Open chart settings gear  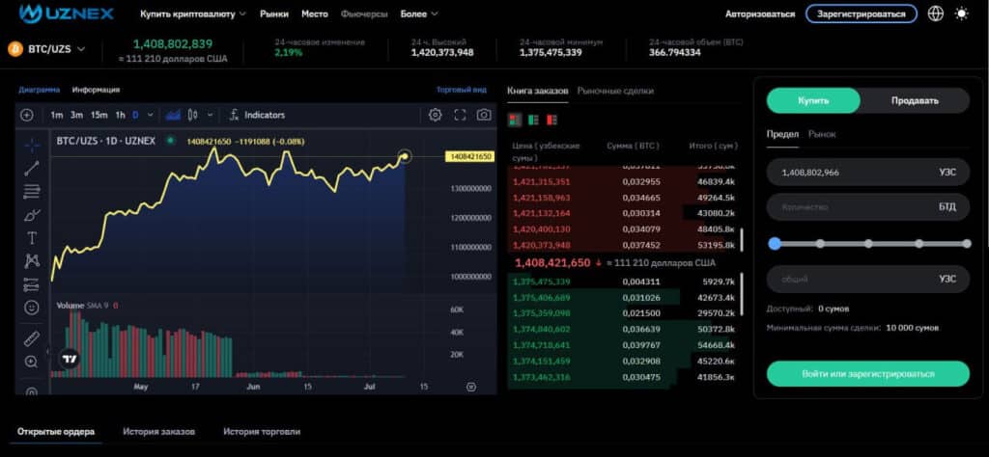click(436, 115)
